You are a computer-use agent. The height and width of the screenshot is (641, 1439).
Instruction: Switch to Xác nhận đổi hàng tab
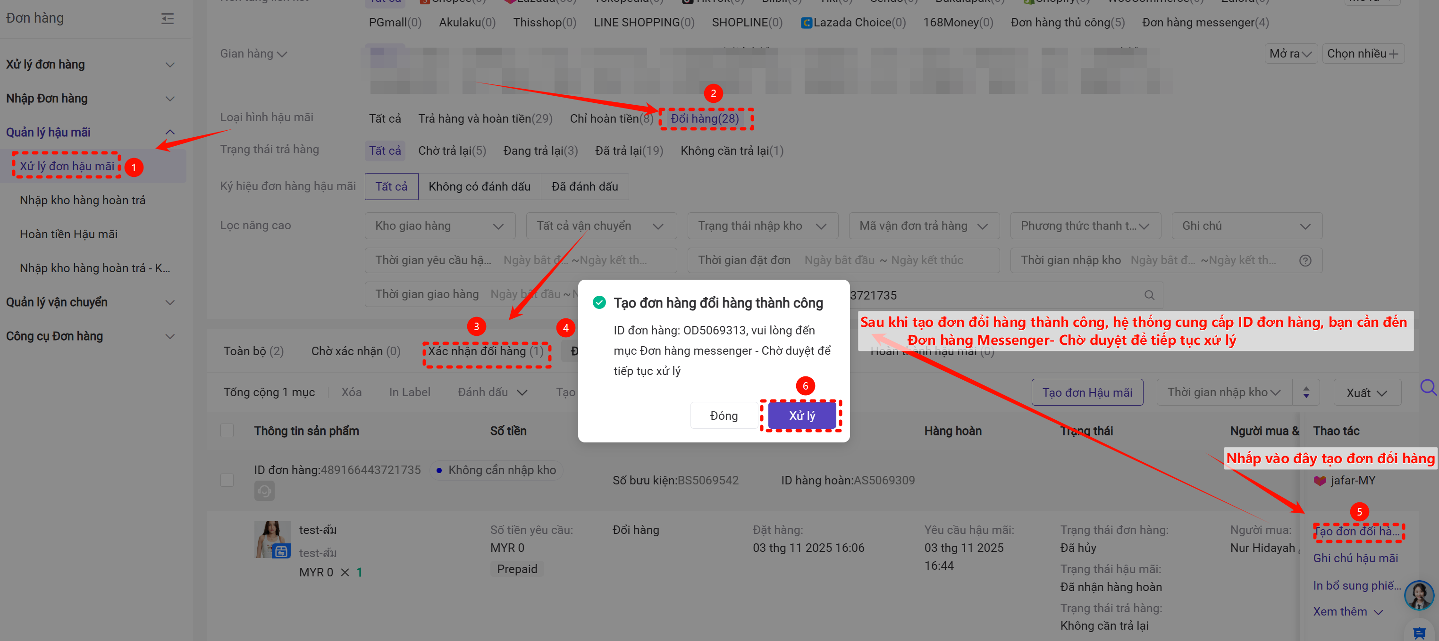coord(486,351)
